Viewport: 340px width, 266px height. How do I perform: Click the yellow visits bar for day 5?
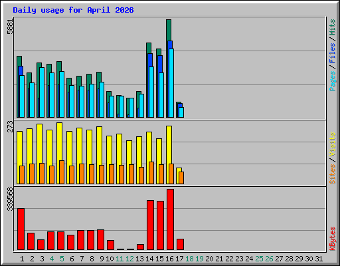(59, 142)
